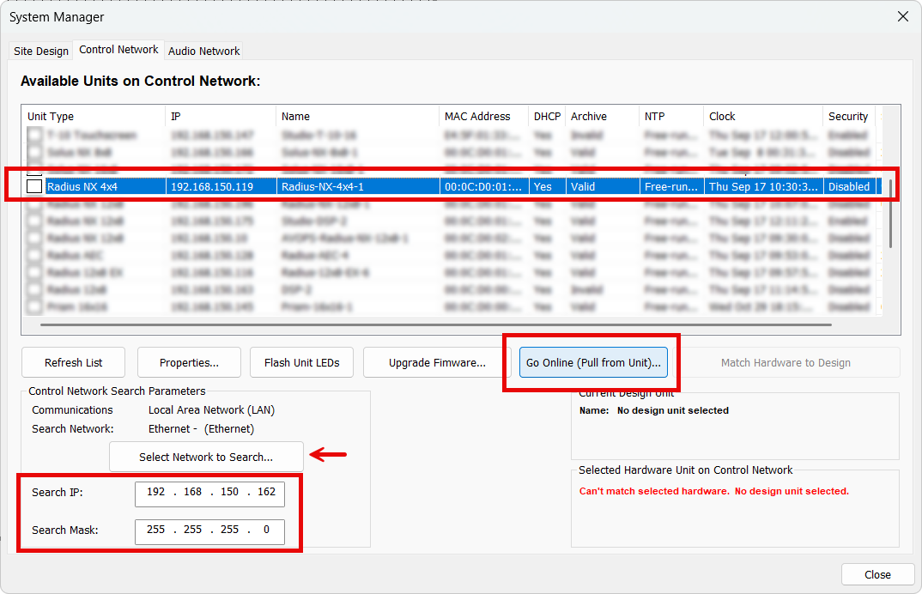The height and width of the screenshot is (594, 922).
Task: Click the 'Free-run...' NTP cell in selected row
Action: click(671, 186)
